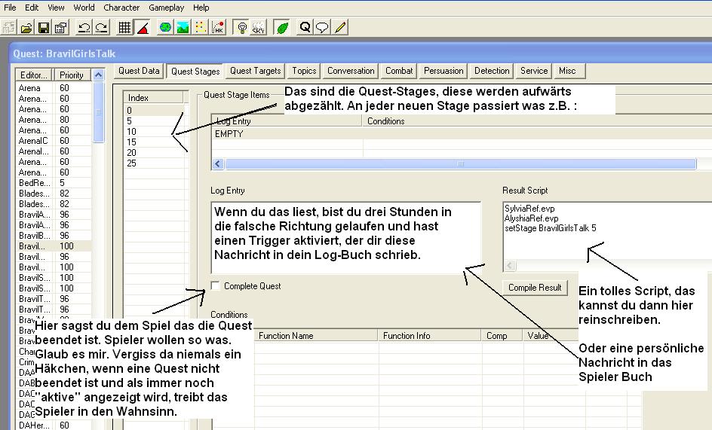The height and width of the screenshot is (430, 712).
Task: Open the dialogue speech bubble icon
Action: point(322,28)
